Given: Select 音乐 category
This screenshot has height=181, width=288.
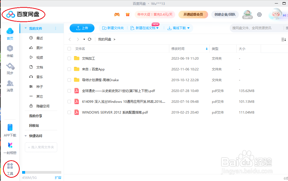Looking at the screenshot, I should click(x=40, y=77).
